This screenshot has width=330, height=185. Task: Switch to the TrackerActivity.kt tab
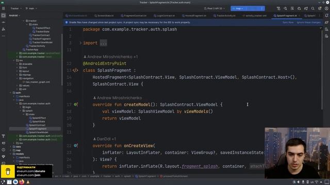click(x=224, y=15)
